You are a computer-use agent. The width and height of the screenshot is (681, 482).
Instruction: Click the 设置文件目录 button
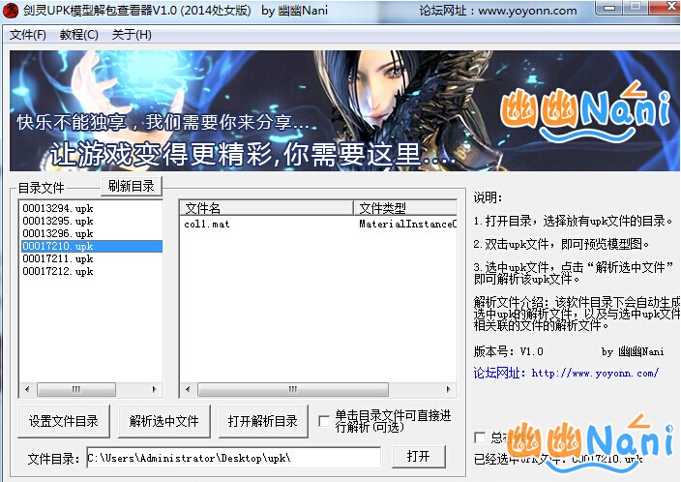[64, 421]
